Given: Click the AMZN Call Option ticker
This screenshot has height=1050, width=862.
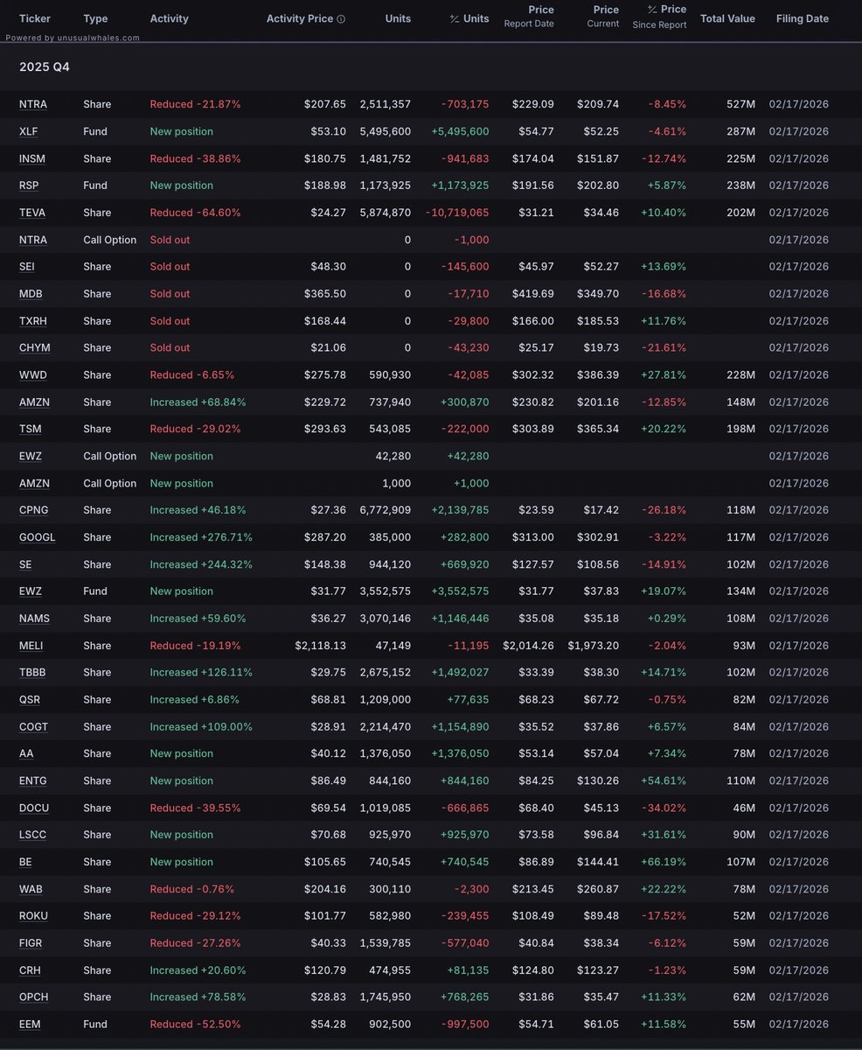Looking at the screenshot, I should click(x=33, y=483).
